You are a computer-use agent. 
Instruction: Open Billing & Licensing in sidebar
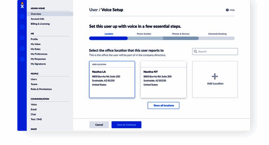[40, 24]
